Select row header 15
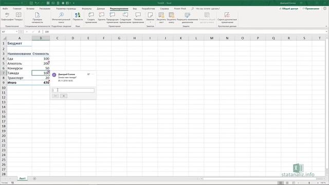Viewport: 329px width, 185px height. (x=4, y=112)
